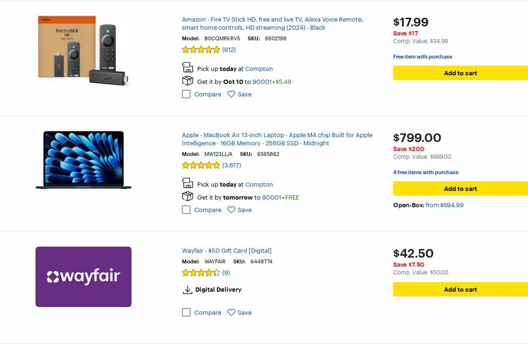Add Fire TV Stick HD to cart
Image resolution: width=528 pixels, height=344 pixels.
click(x=460, y=73)
